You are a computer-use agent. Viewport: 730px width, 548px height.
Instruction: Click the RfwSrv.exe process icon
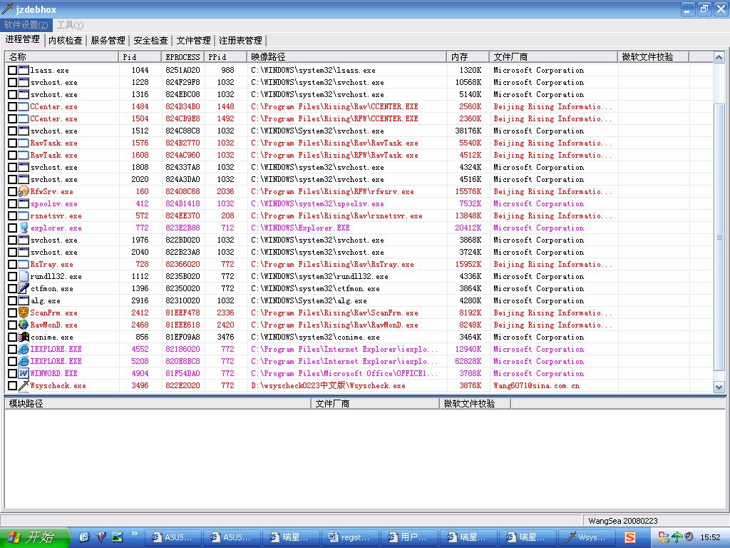point(24,192)
